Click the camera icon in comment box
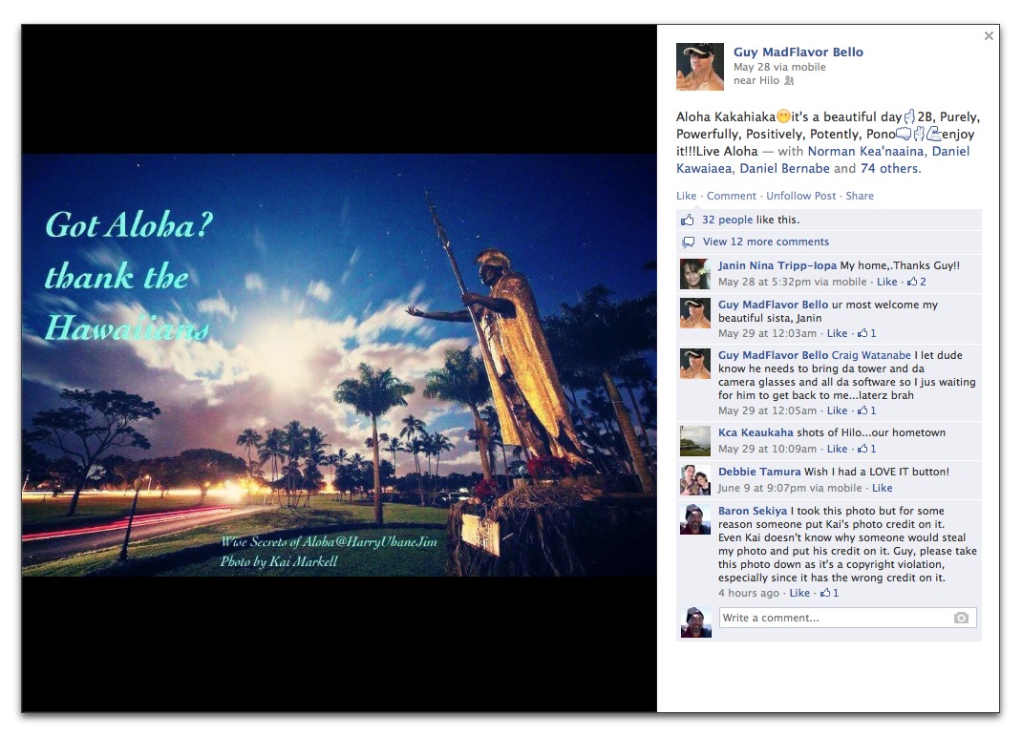 [961, 618]
